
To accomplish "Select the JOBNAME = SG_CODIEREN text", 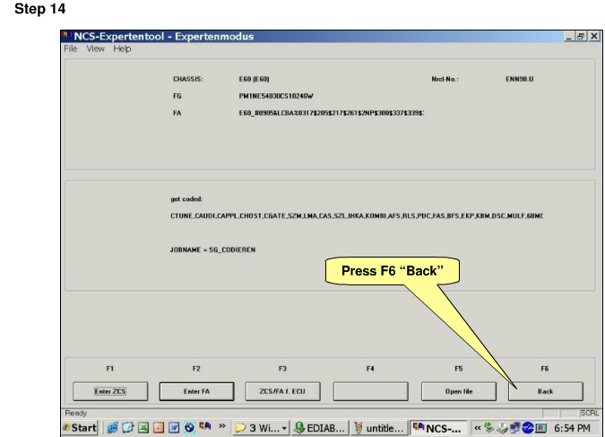I will (212, 249).
